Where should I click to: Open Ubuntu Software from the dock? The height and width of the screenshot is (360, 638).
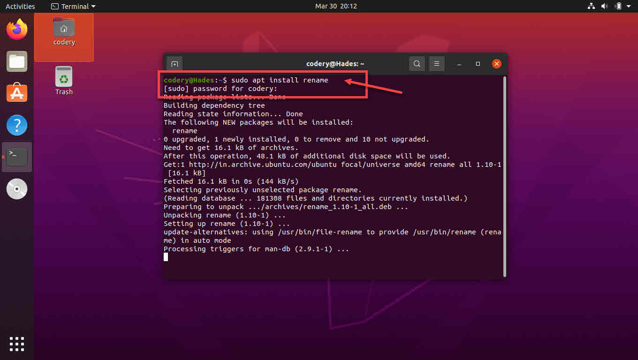tap(16, 93)
